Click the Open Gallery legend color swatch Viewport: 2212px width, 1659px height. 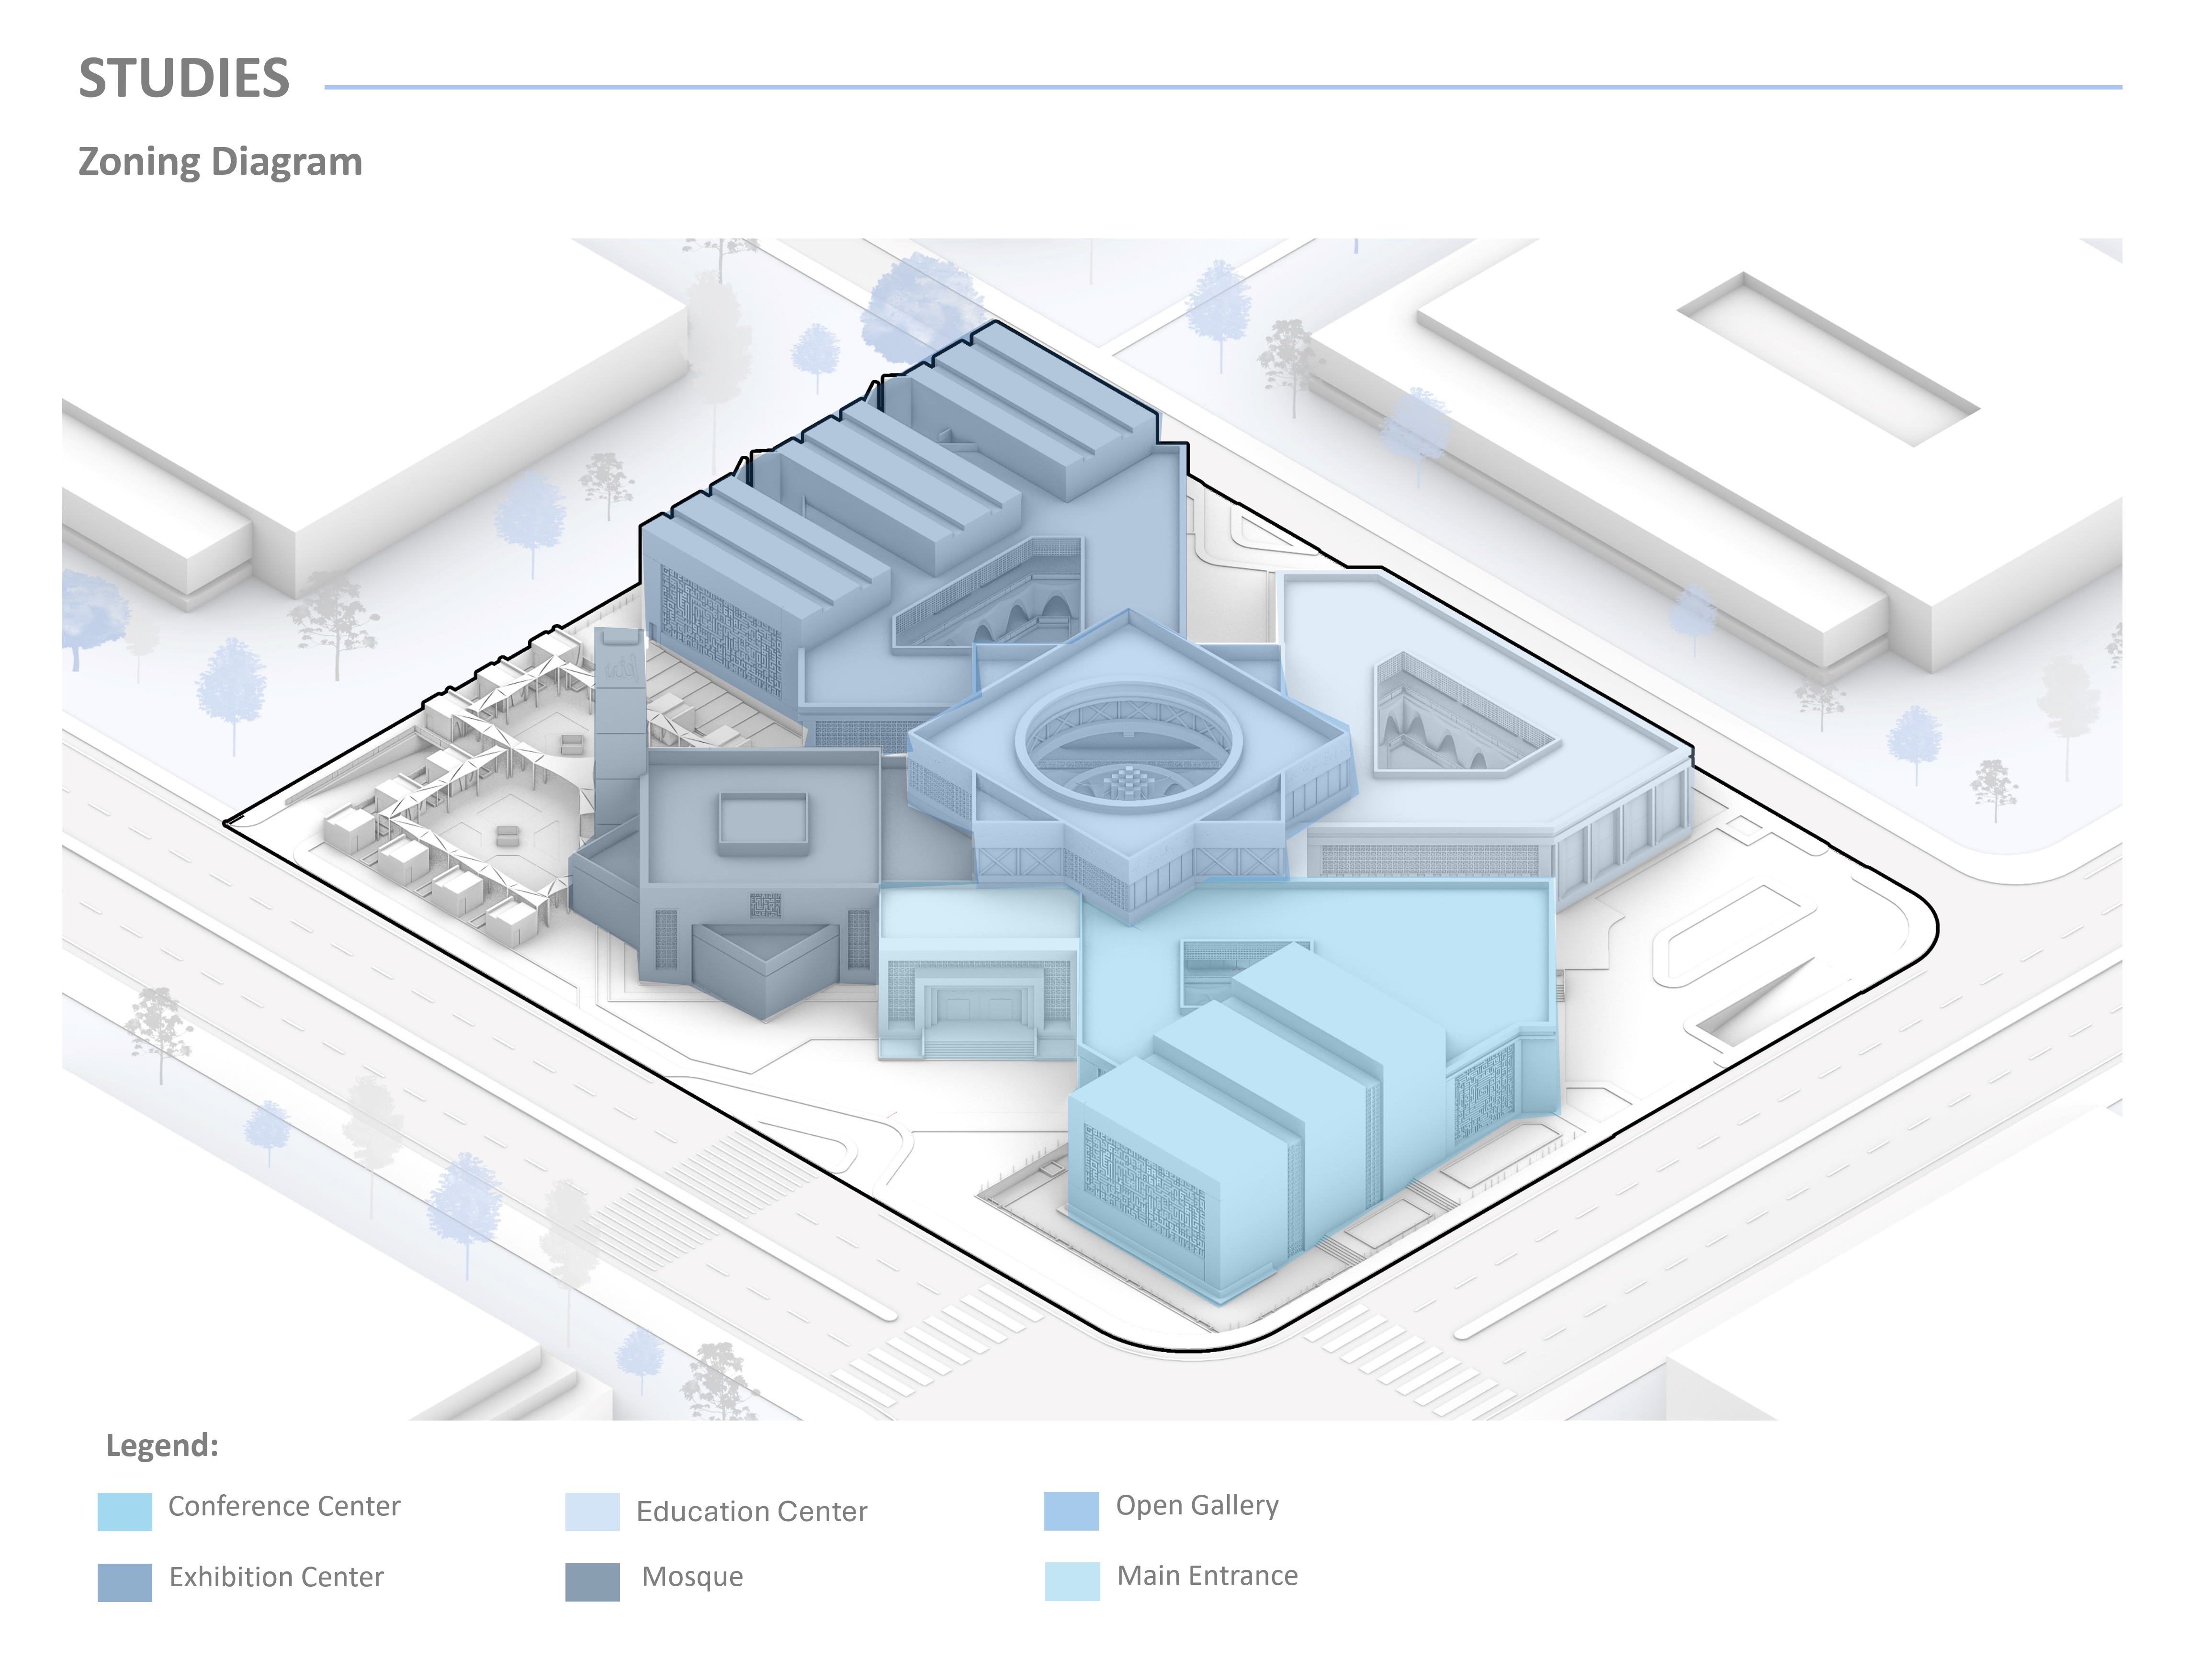pyautogui.click(x=1071, y=1510)
